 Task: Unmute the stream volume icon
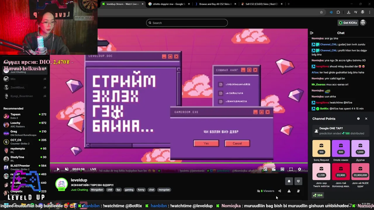[x=67, y=169]
